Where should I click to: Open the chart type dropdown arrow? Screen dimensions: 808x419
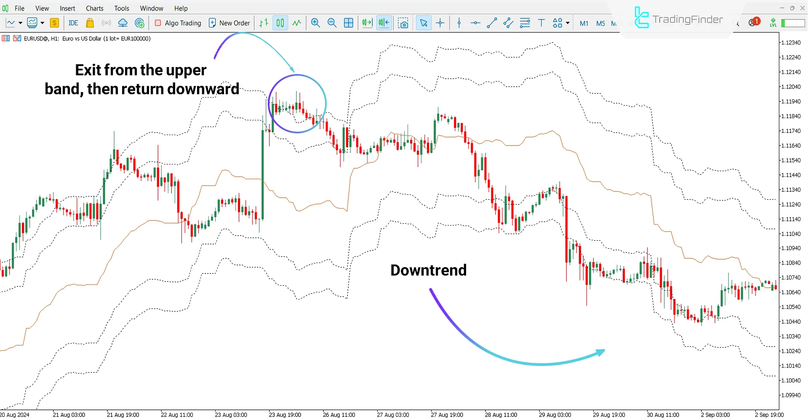pyautogui.click(x=19, y=23)
